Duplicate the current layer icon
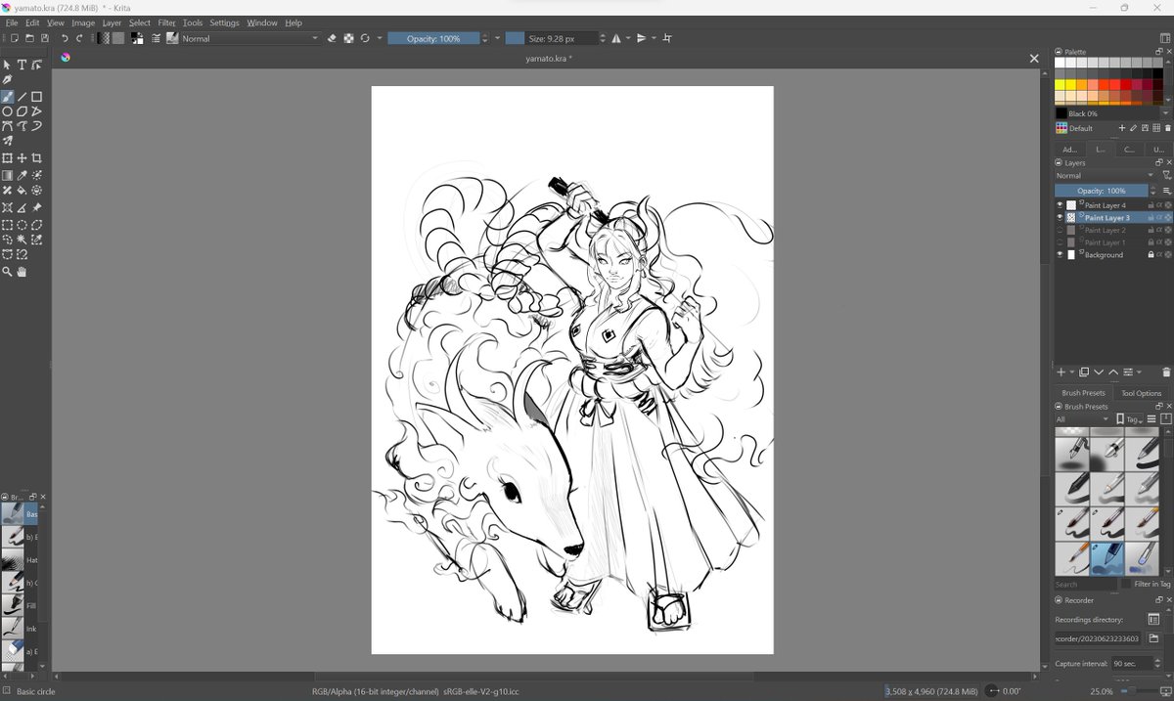Image resolution: width=1174 pixels, height=701 pixels. (x=1084, y=372)
